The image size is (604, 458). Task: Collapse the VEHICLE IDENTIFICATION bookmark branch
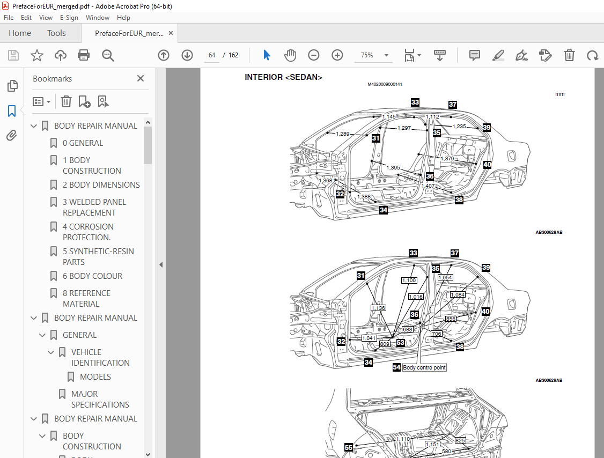(51, 352)
